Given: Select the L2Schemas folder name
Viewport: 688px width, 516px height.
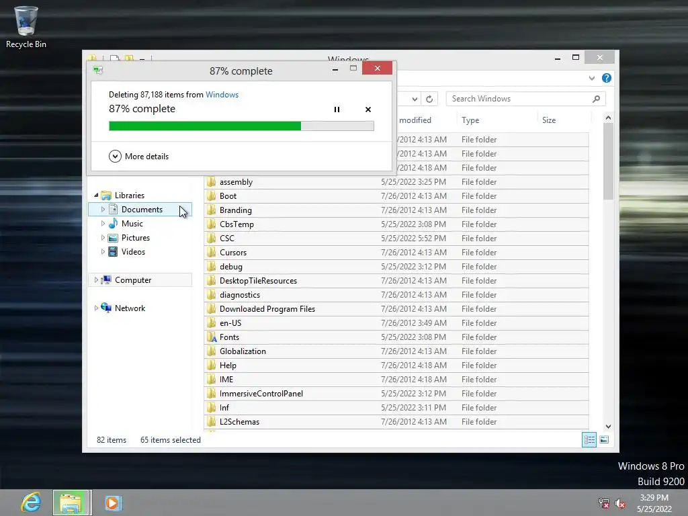Looking at the screenshot, I should (x=239, y=422).
